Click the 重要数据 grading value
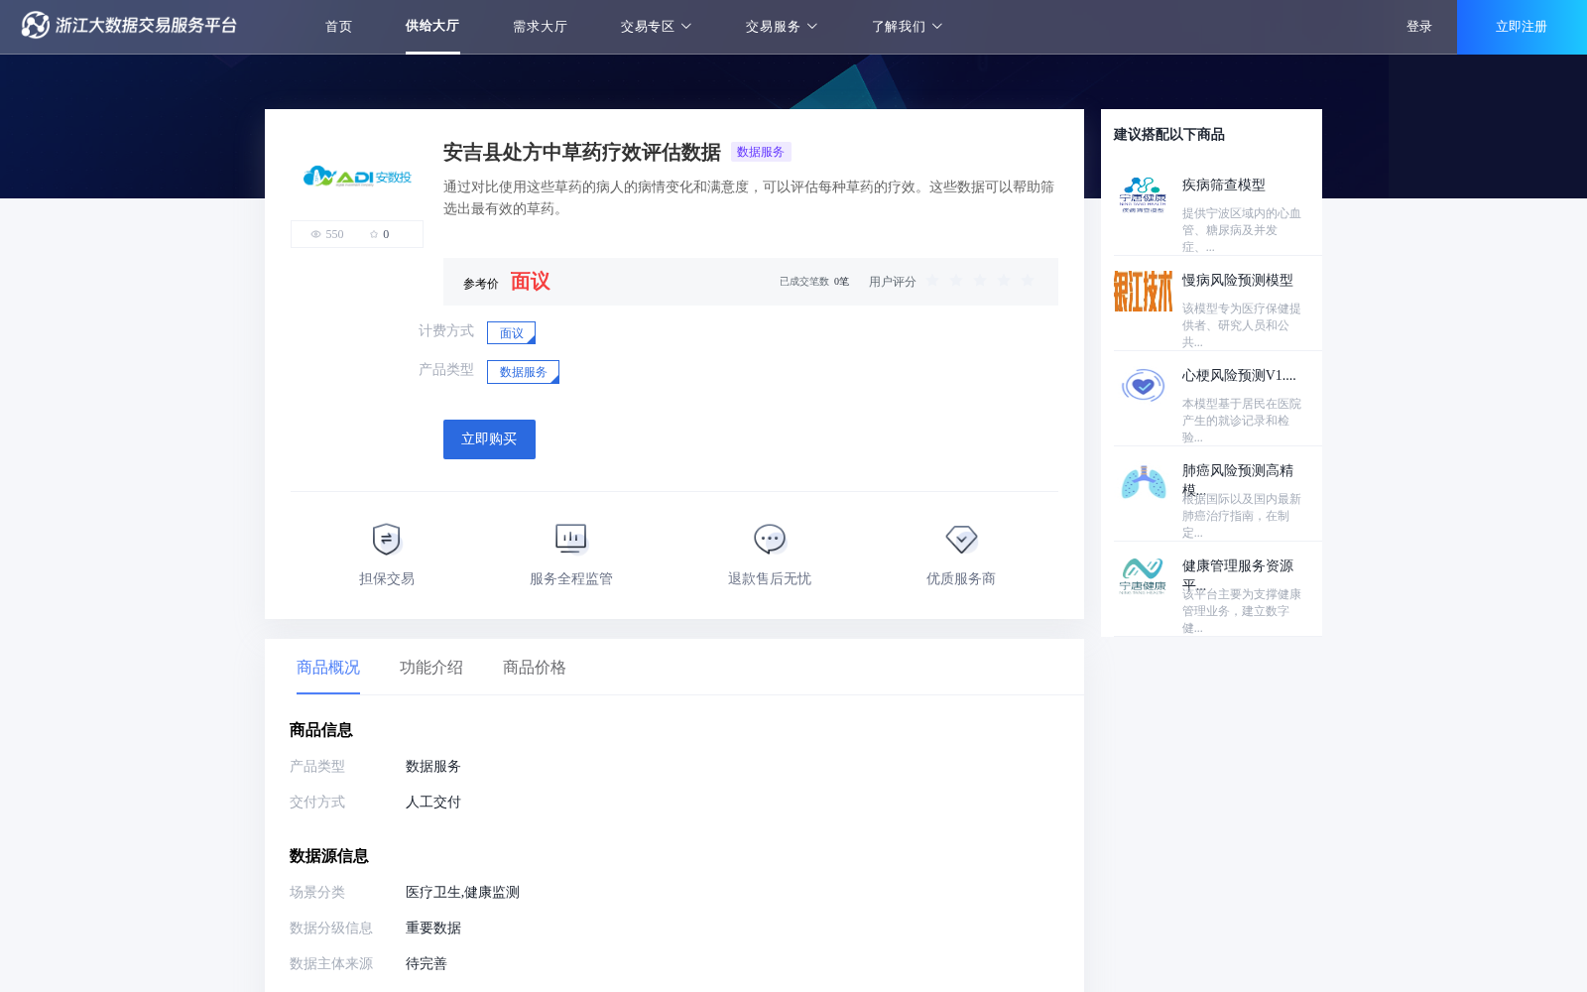Viewport: 1587px width, 992px height. pyautogui.click(x=433, y=929)
